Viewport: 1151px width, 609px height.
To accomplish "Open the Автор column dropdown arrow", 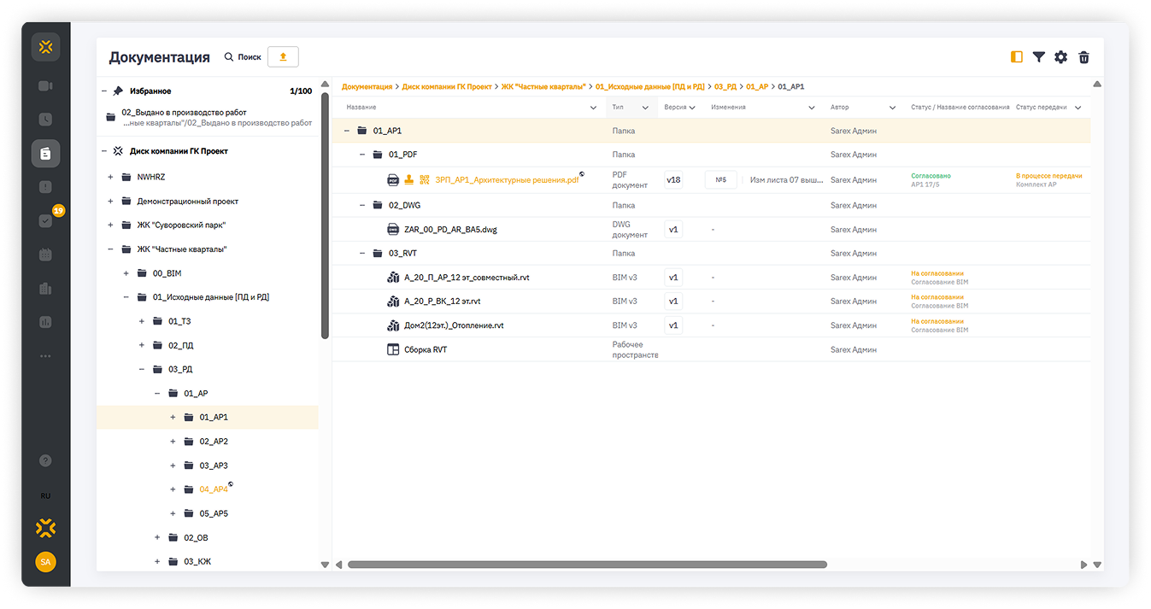I will [892, 108].
